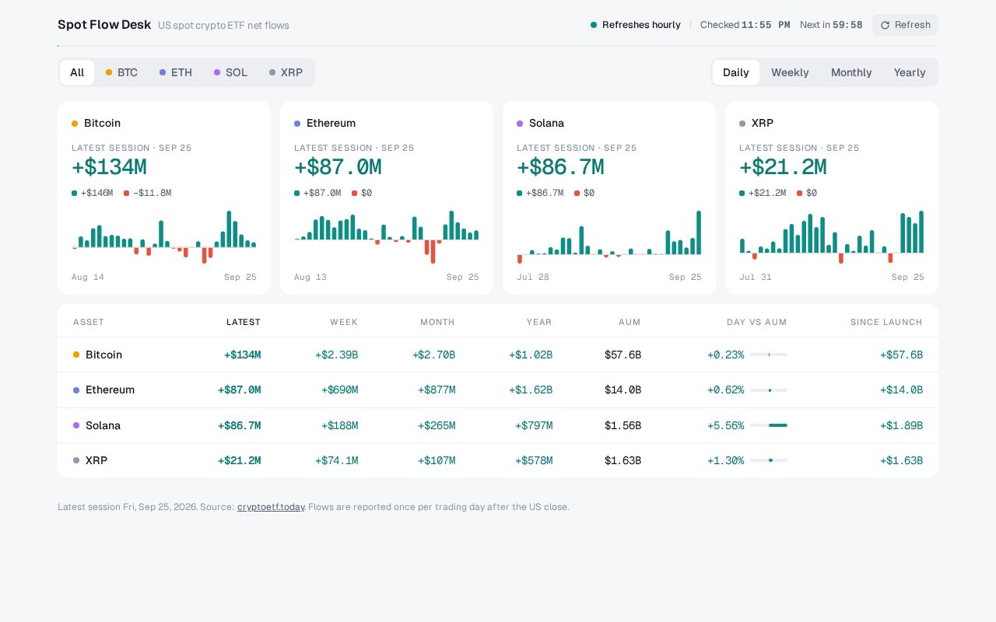
Task: Click the Bitcoin card flow bar chart
Action: 164,237
